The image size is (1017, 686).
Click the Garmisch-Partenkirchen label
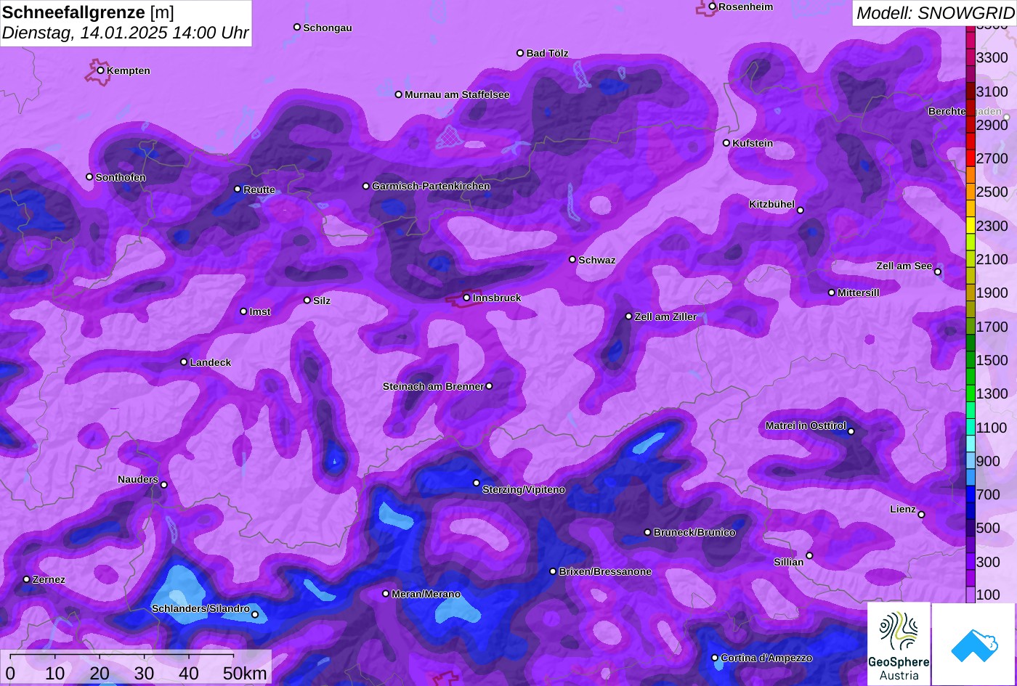[x=431, y=187]
